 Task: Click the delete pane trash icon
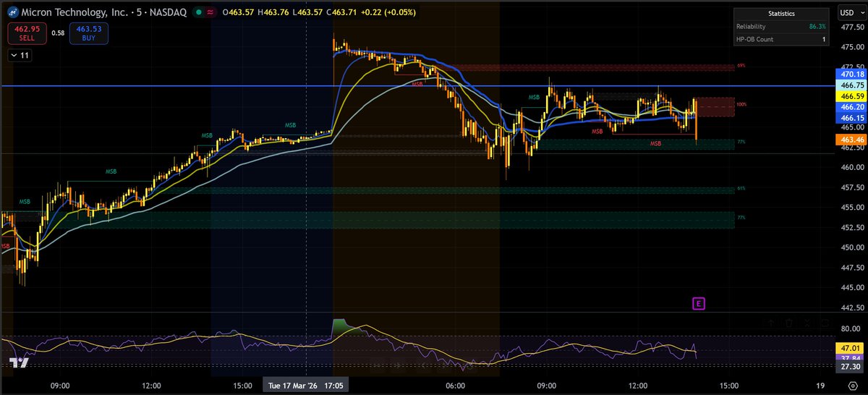[789, 323]
